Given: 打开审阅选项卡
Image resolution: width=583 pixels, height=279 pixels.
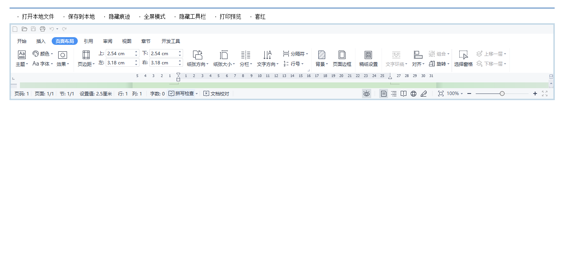Looking at the screenshot, I should coord(107,41).
